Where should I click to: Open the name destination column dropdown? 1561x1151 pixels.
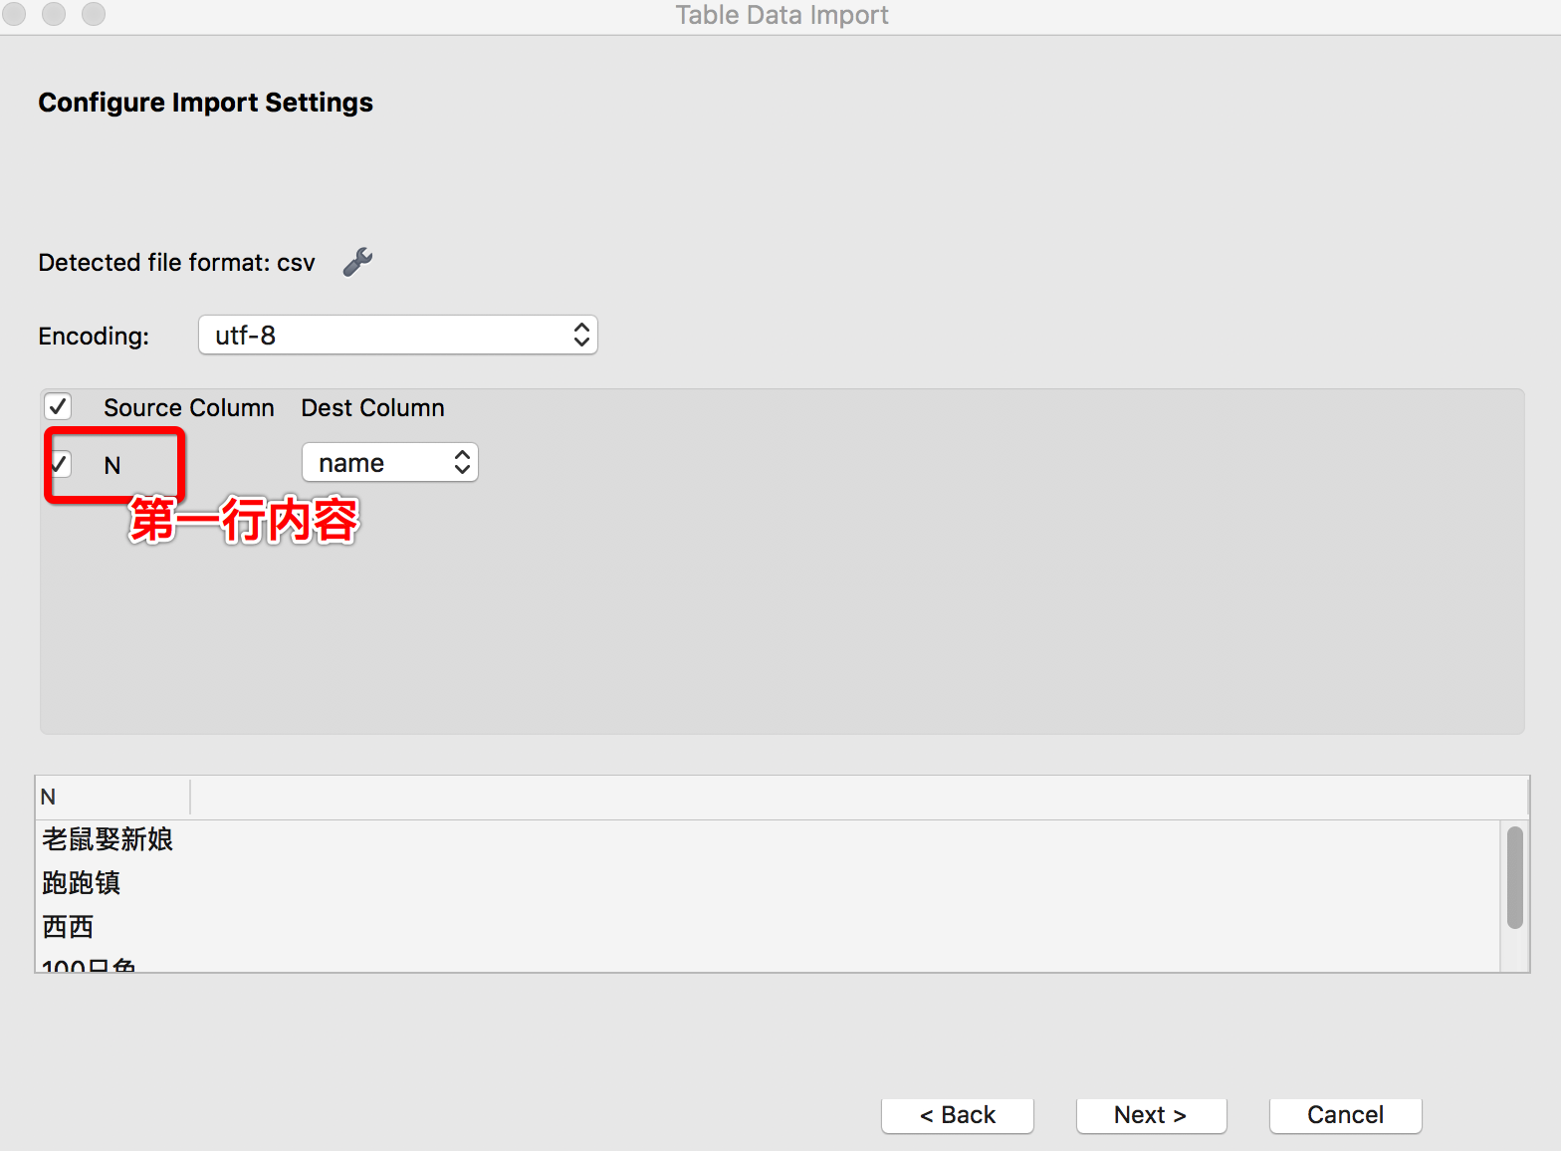coord(390,462)
